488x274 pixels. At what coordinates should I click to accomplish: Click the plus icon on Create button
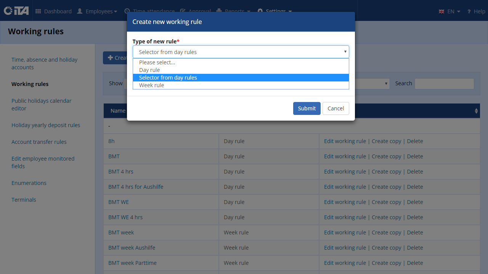click(110, 58)
